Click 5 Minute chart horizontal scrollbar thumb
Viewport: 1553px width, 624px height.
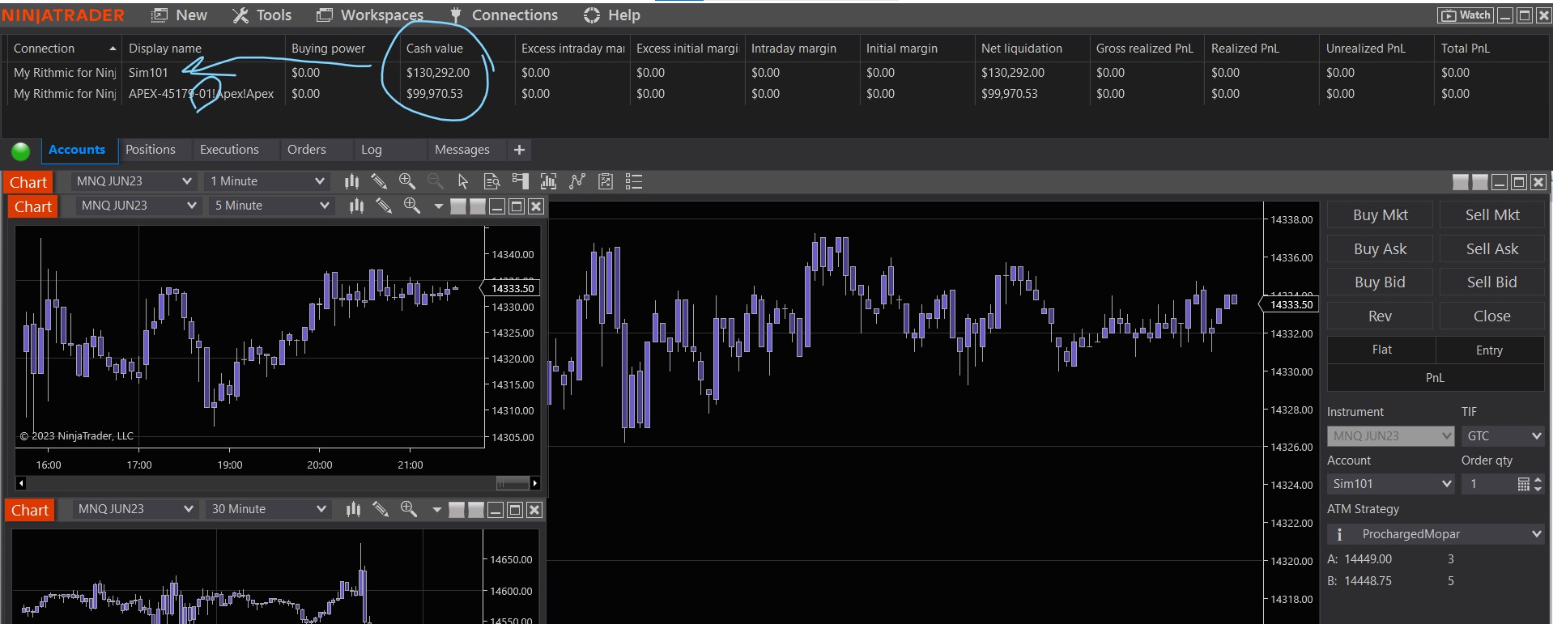(x=512, y=483)
